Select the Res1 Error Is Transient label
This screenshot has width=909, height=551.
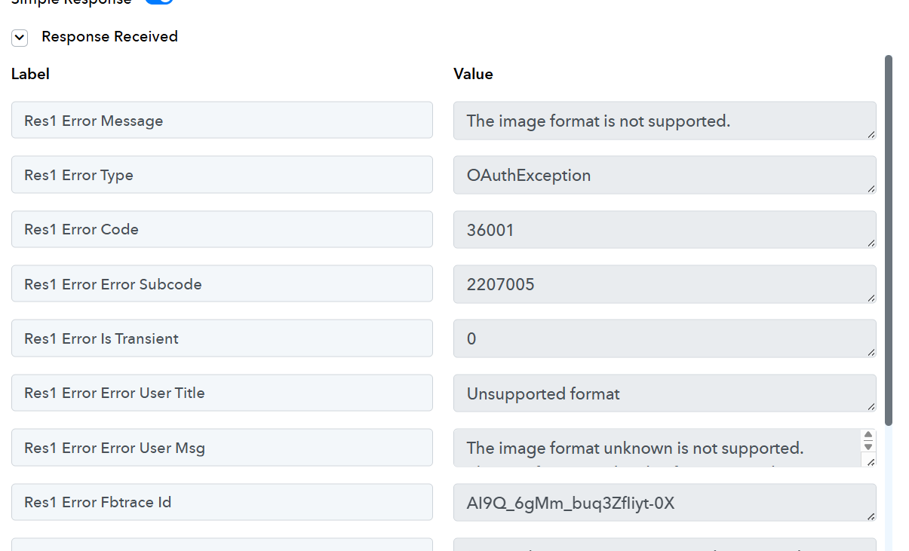point(222,338)
